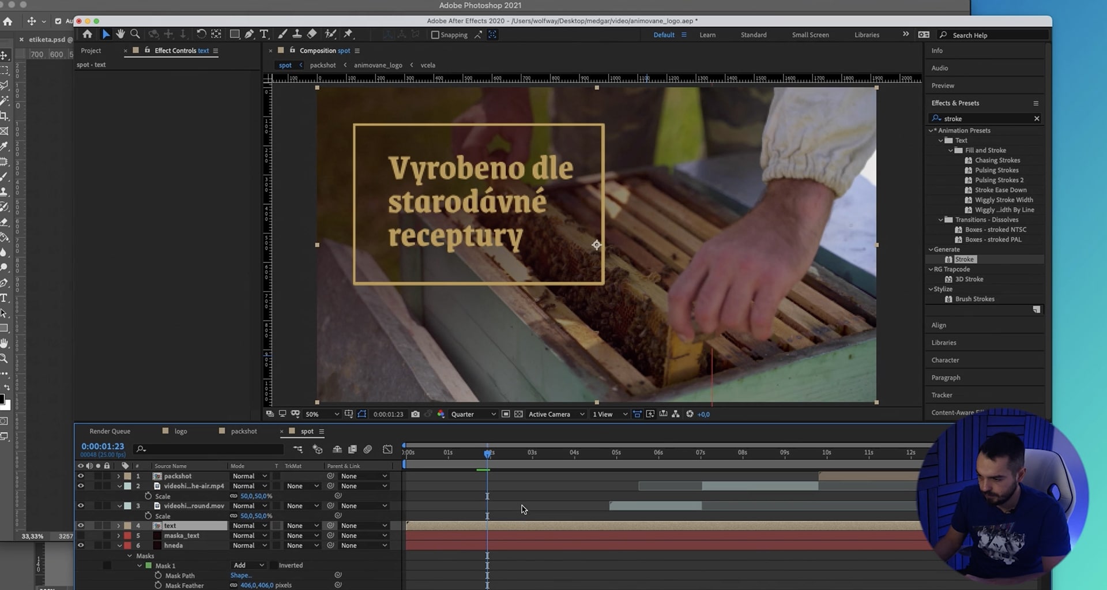Select the Small Screen workspace

810,35
